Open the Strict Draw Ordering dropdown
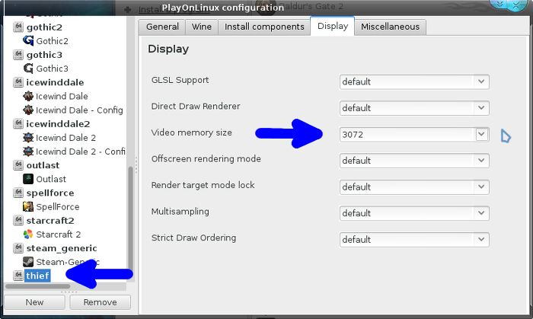 (414, 240)
